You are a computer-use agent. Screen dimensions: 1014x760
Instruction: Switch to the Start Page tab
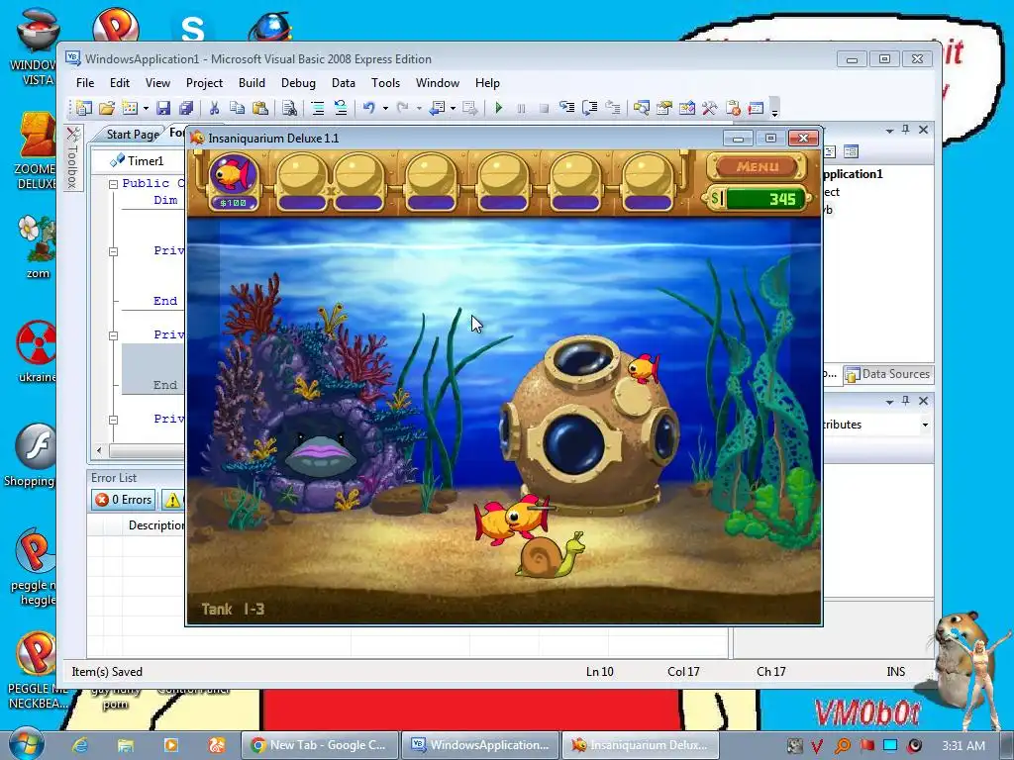(x=132, y=134)
